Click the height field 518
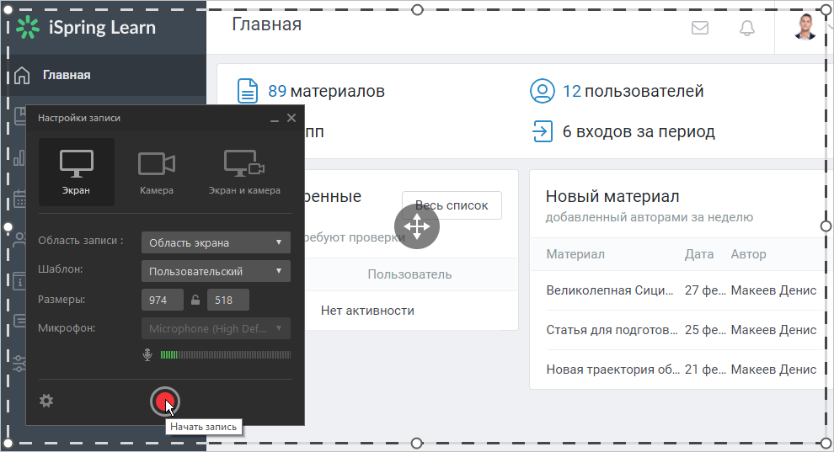Screen dimensions: 834x452 click(227, 300)
